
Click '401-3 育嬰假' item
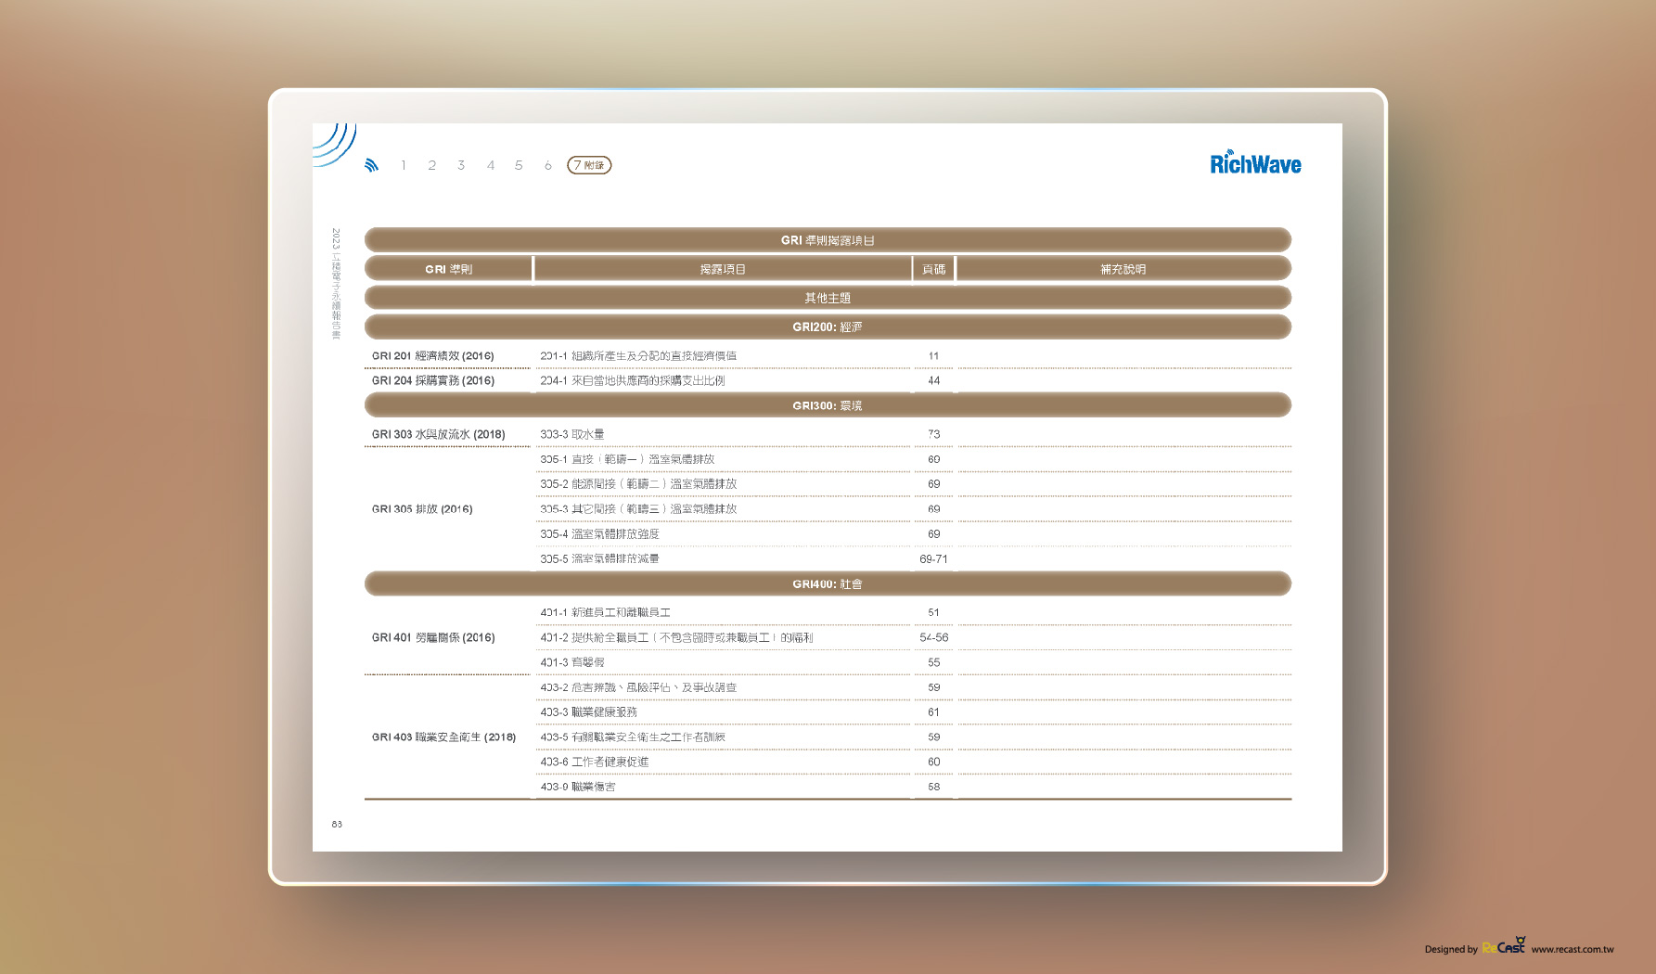(571, 662)
